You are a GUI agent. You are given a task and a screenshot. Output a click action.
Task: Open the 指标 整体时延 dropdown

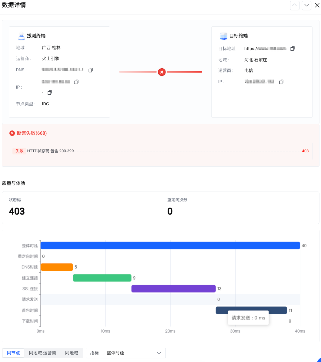tap(134, 353)
